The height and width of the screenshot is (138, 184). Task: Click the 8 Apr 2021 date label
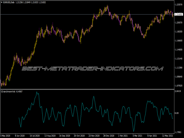[152, 136]
